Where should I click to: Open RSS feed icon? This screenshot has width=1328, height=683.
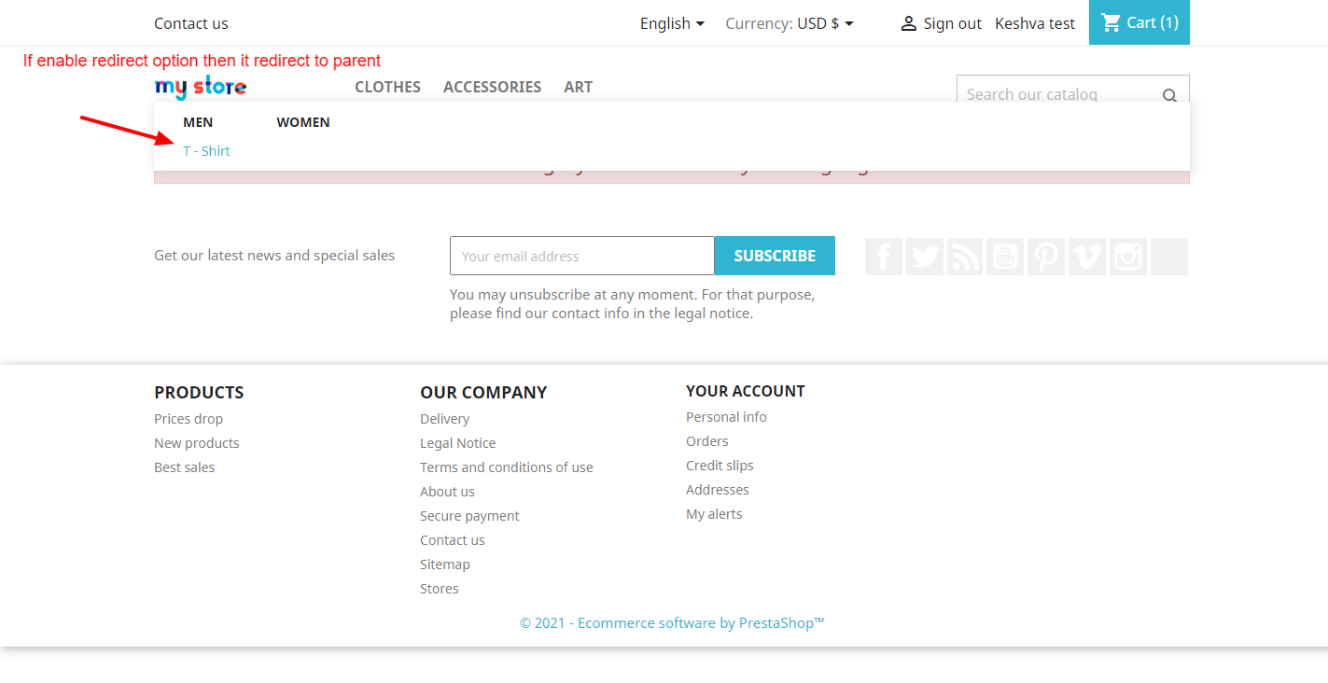point(965,257)
